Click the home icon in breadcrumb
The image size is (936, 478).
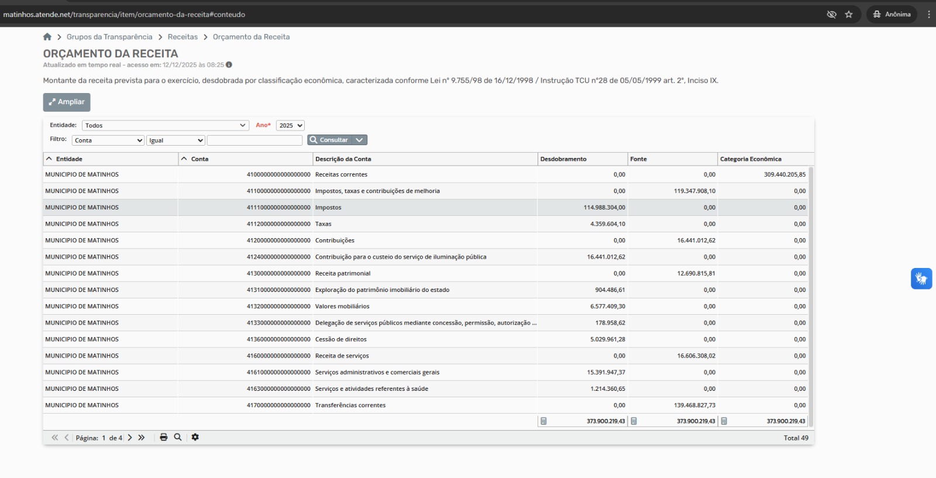coord(47,37)
